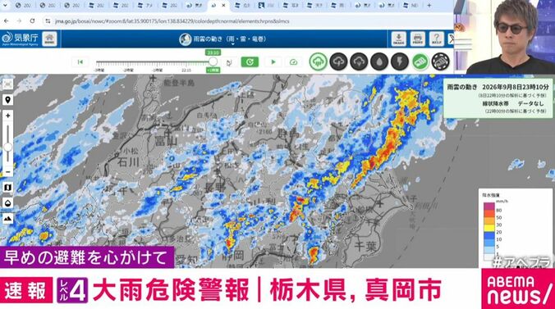Click the -3時間 mark on timeline

[x=99, y=70]
